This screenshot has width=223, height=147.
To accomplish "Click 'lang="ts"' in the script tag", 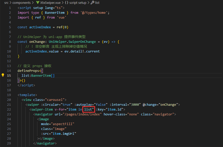I will pos(54,8).
